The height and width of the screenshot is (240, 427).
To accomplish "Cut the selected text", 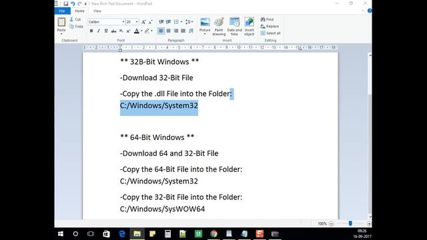I will [75, 19].
